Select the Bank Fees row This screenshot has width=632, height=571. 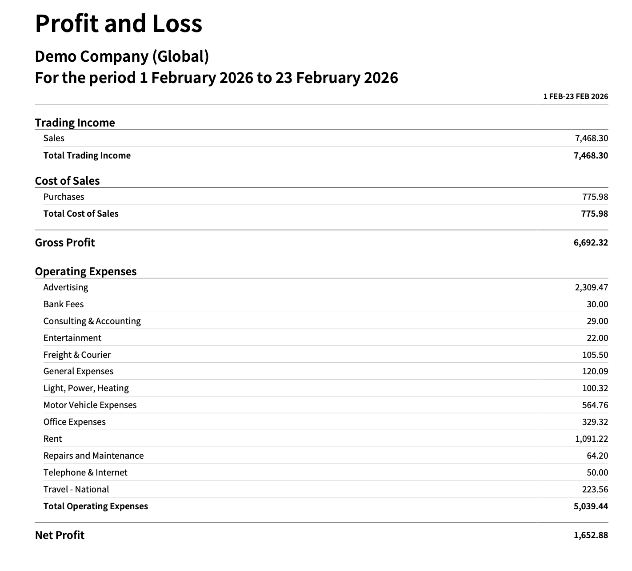point(321,304)
